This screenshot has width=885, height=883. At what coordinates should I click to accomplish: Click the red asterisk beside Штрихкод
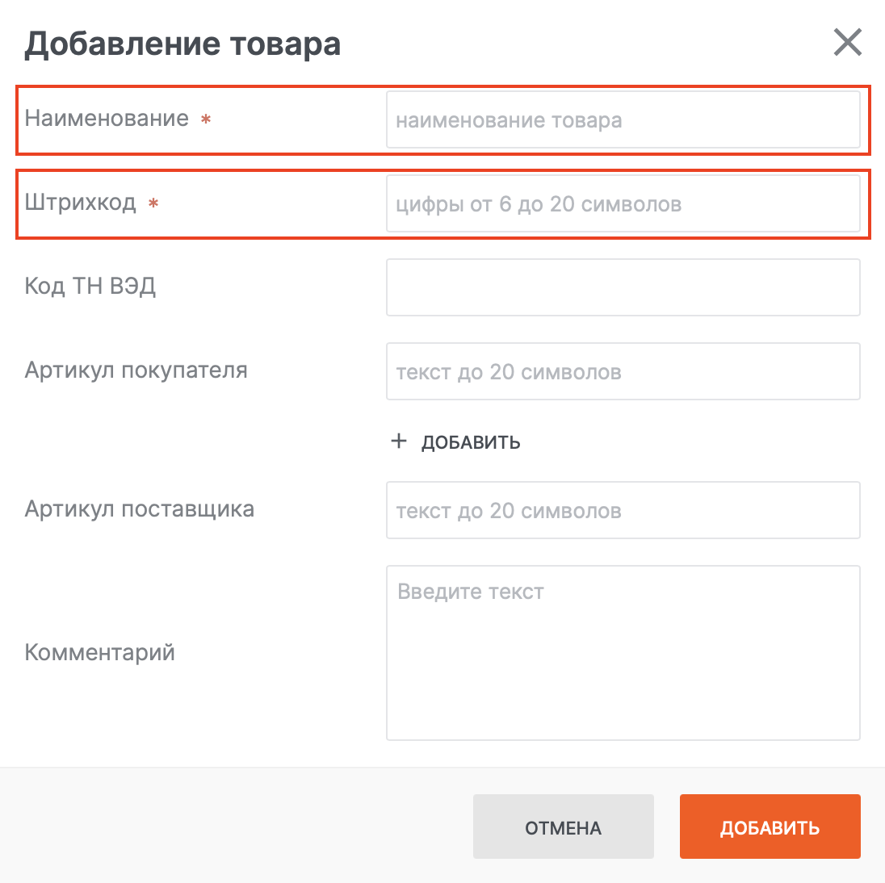coord(153,204)
